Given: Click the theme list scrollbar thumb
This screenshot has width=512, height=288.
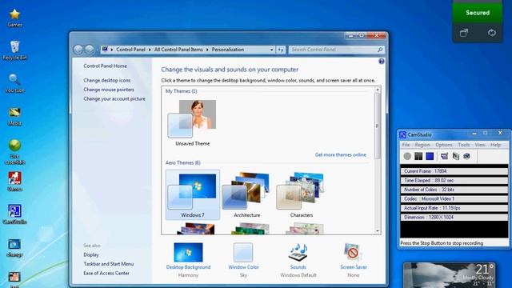Looking at the screenshot, I should click(378, 126).
